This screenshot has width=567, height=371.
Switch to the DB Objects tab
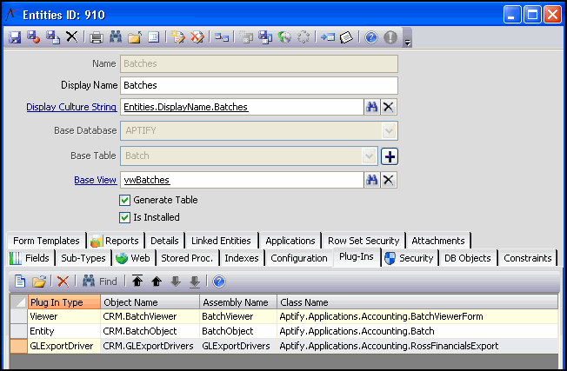click(468, 258)
